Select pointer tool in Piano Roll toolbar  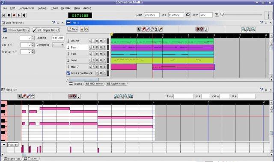coord(20,96)
